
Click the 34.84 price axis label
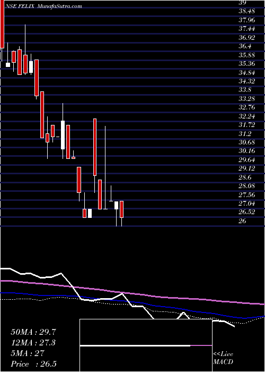[x=247, y=73]
